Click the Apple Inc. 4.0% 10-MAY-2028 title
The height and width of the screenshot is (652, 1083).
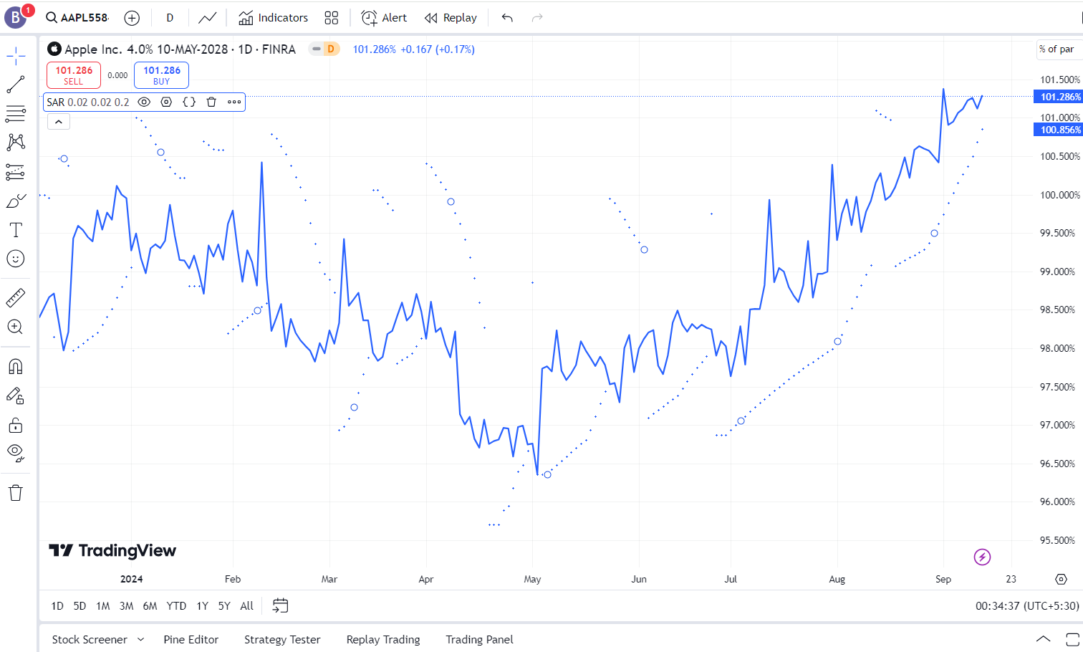coord(146,49)
